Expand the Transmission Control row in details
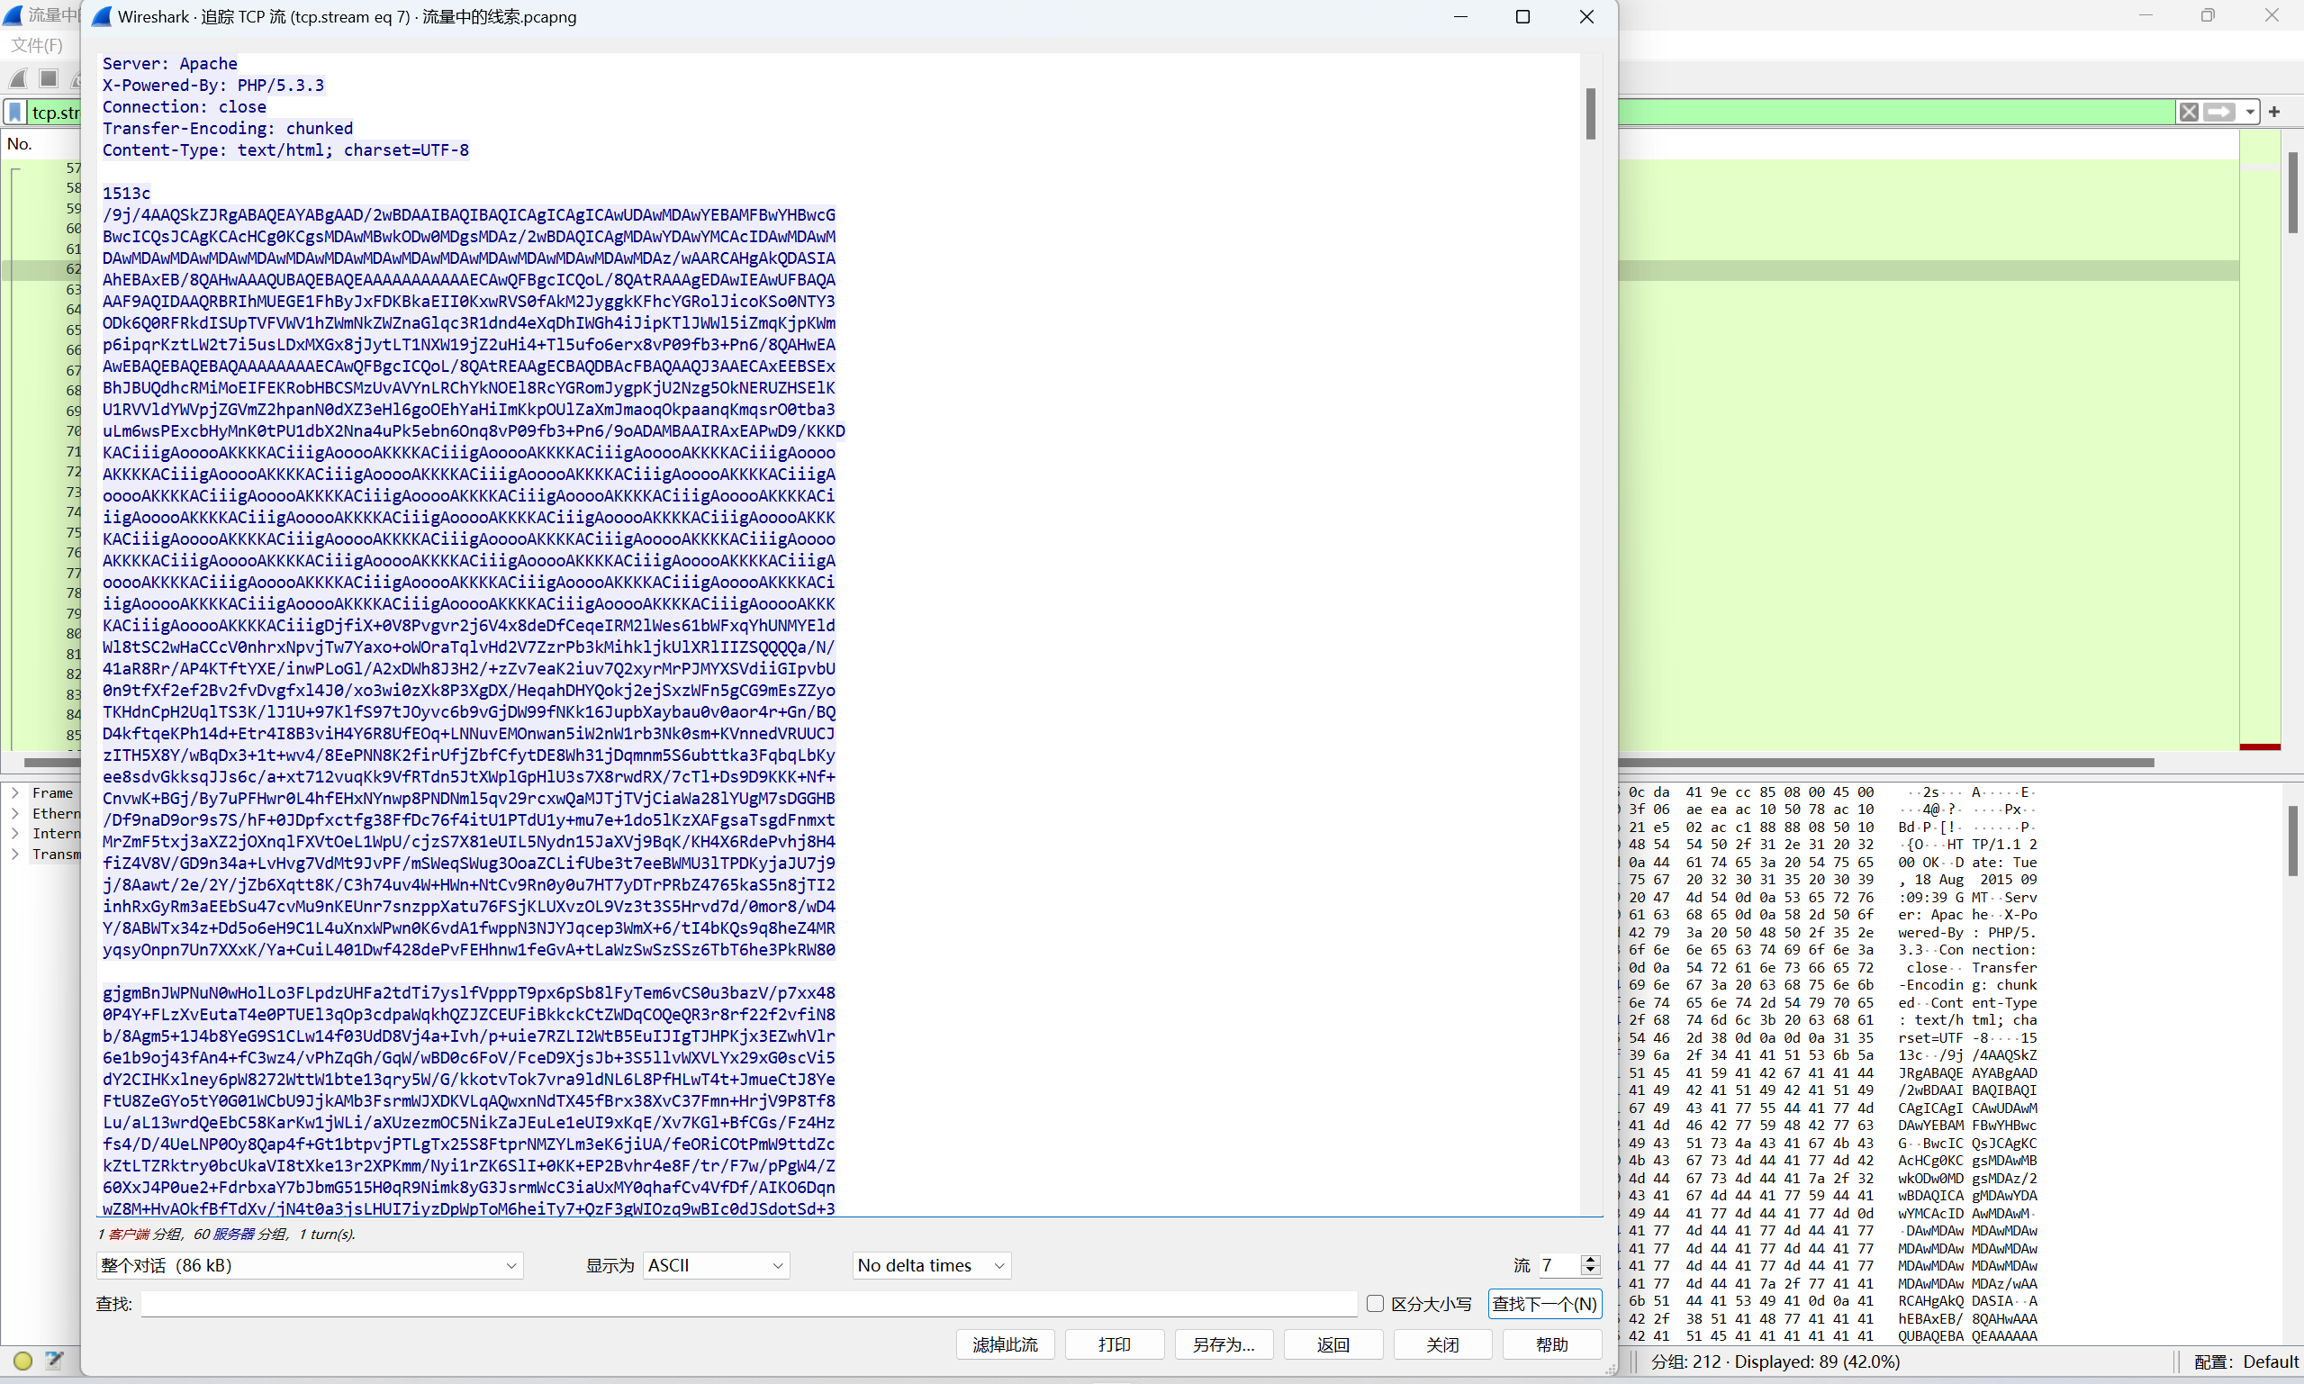This screenshot has width=2304, height=1384. pyautogui.click(x=15, y=855)
